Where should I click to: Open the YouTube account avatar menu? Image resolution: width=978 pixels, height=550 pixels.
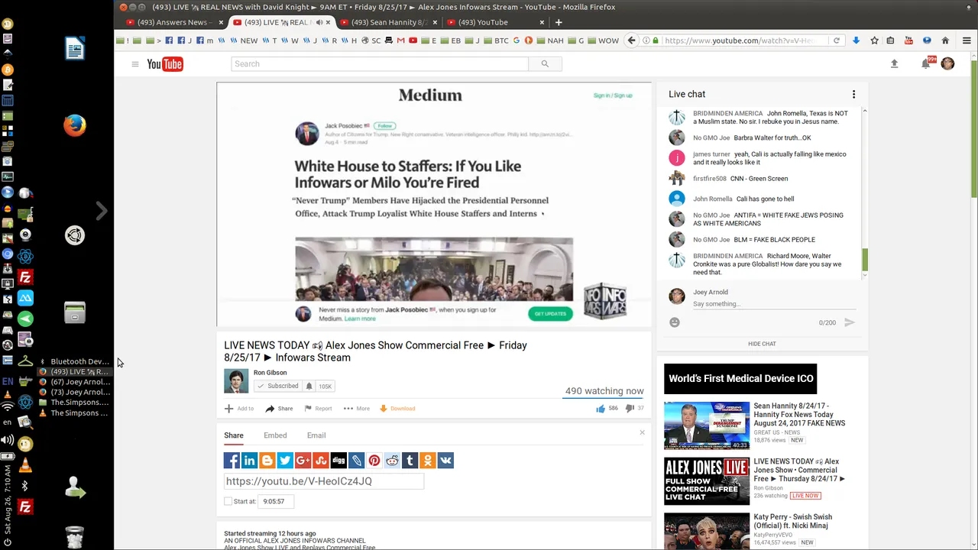pos(947,64)
